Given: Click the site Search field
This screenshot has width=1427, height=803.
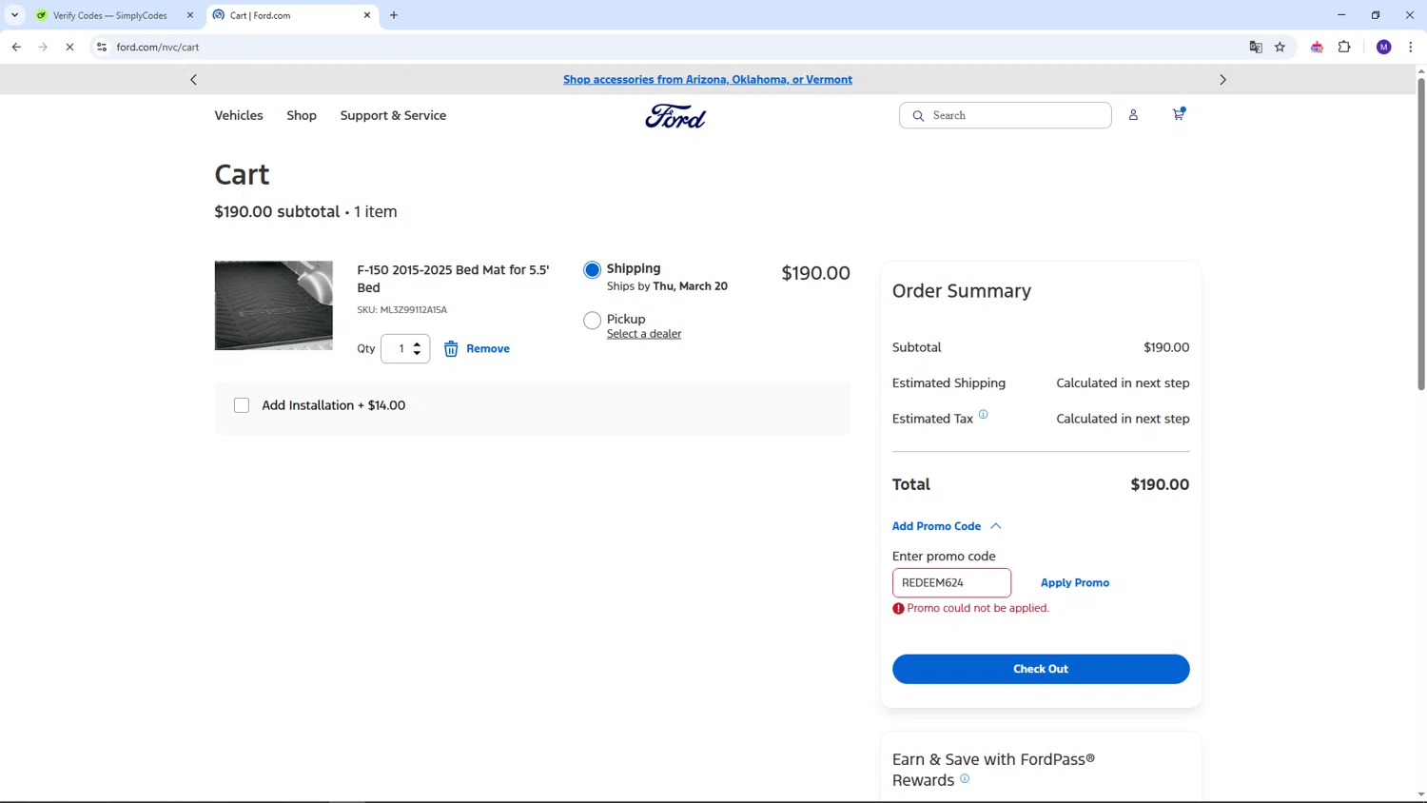Looking at the screenshot, I should 1006,115.
